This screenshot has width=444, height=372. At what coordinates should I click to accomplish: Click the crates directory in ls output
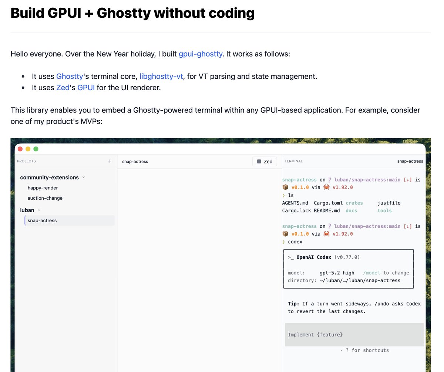pyautogui.click(x=354, y=203)
